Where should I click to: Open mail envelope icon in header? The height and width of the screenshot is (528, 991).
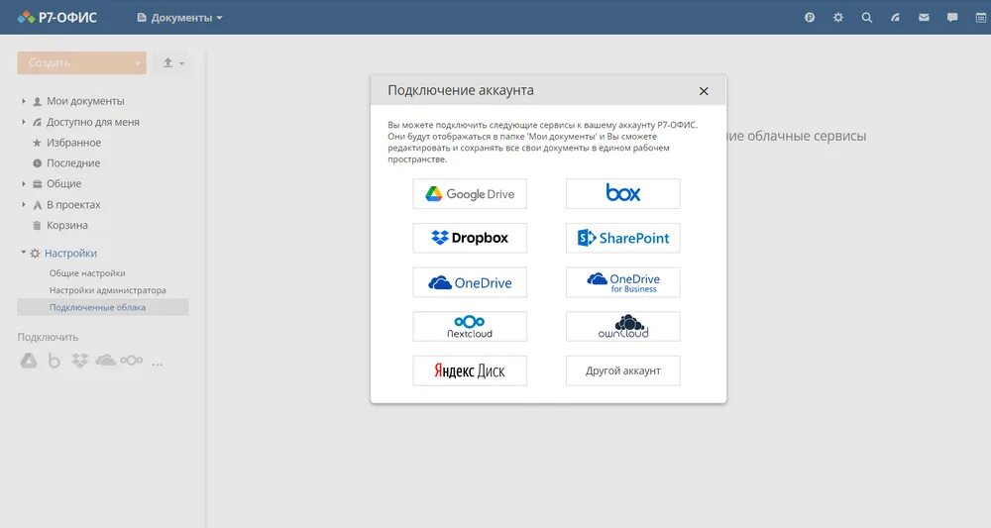pos(924,18)
